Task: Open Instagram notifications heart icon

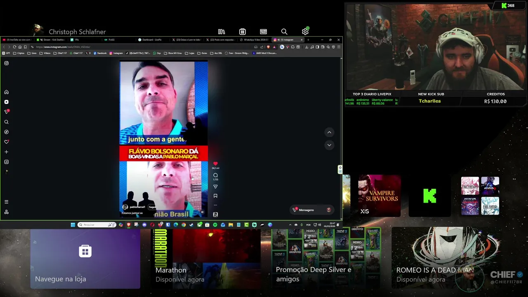Action: click(7, 142)
